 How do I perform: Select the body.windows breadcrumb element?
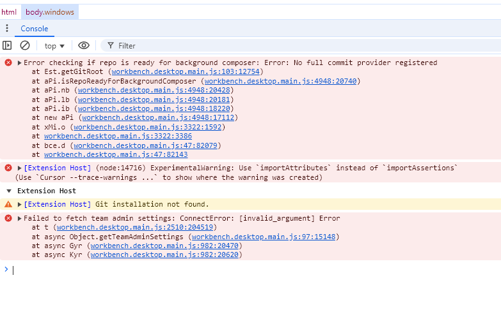tap(50, 12)
